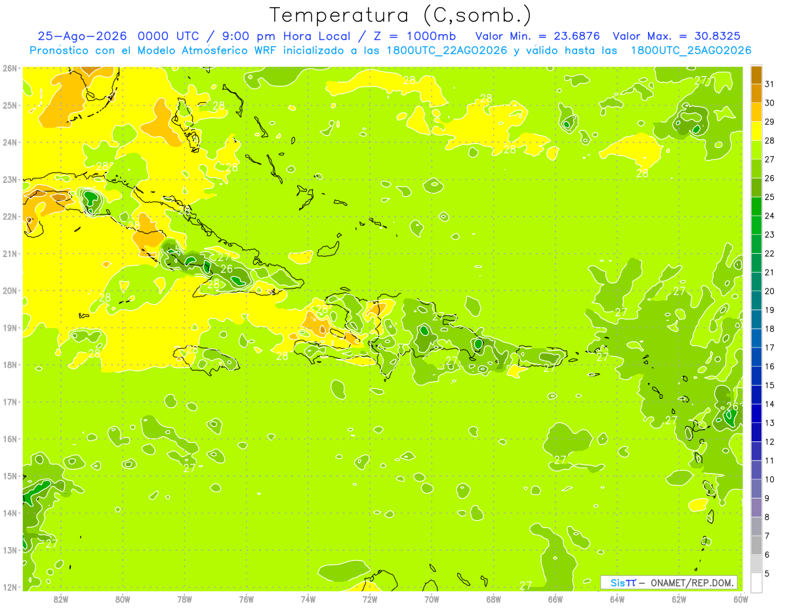787x608 pixels.
Task: Click the 80W longitude axis label
Action: [x=123, y=599]
